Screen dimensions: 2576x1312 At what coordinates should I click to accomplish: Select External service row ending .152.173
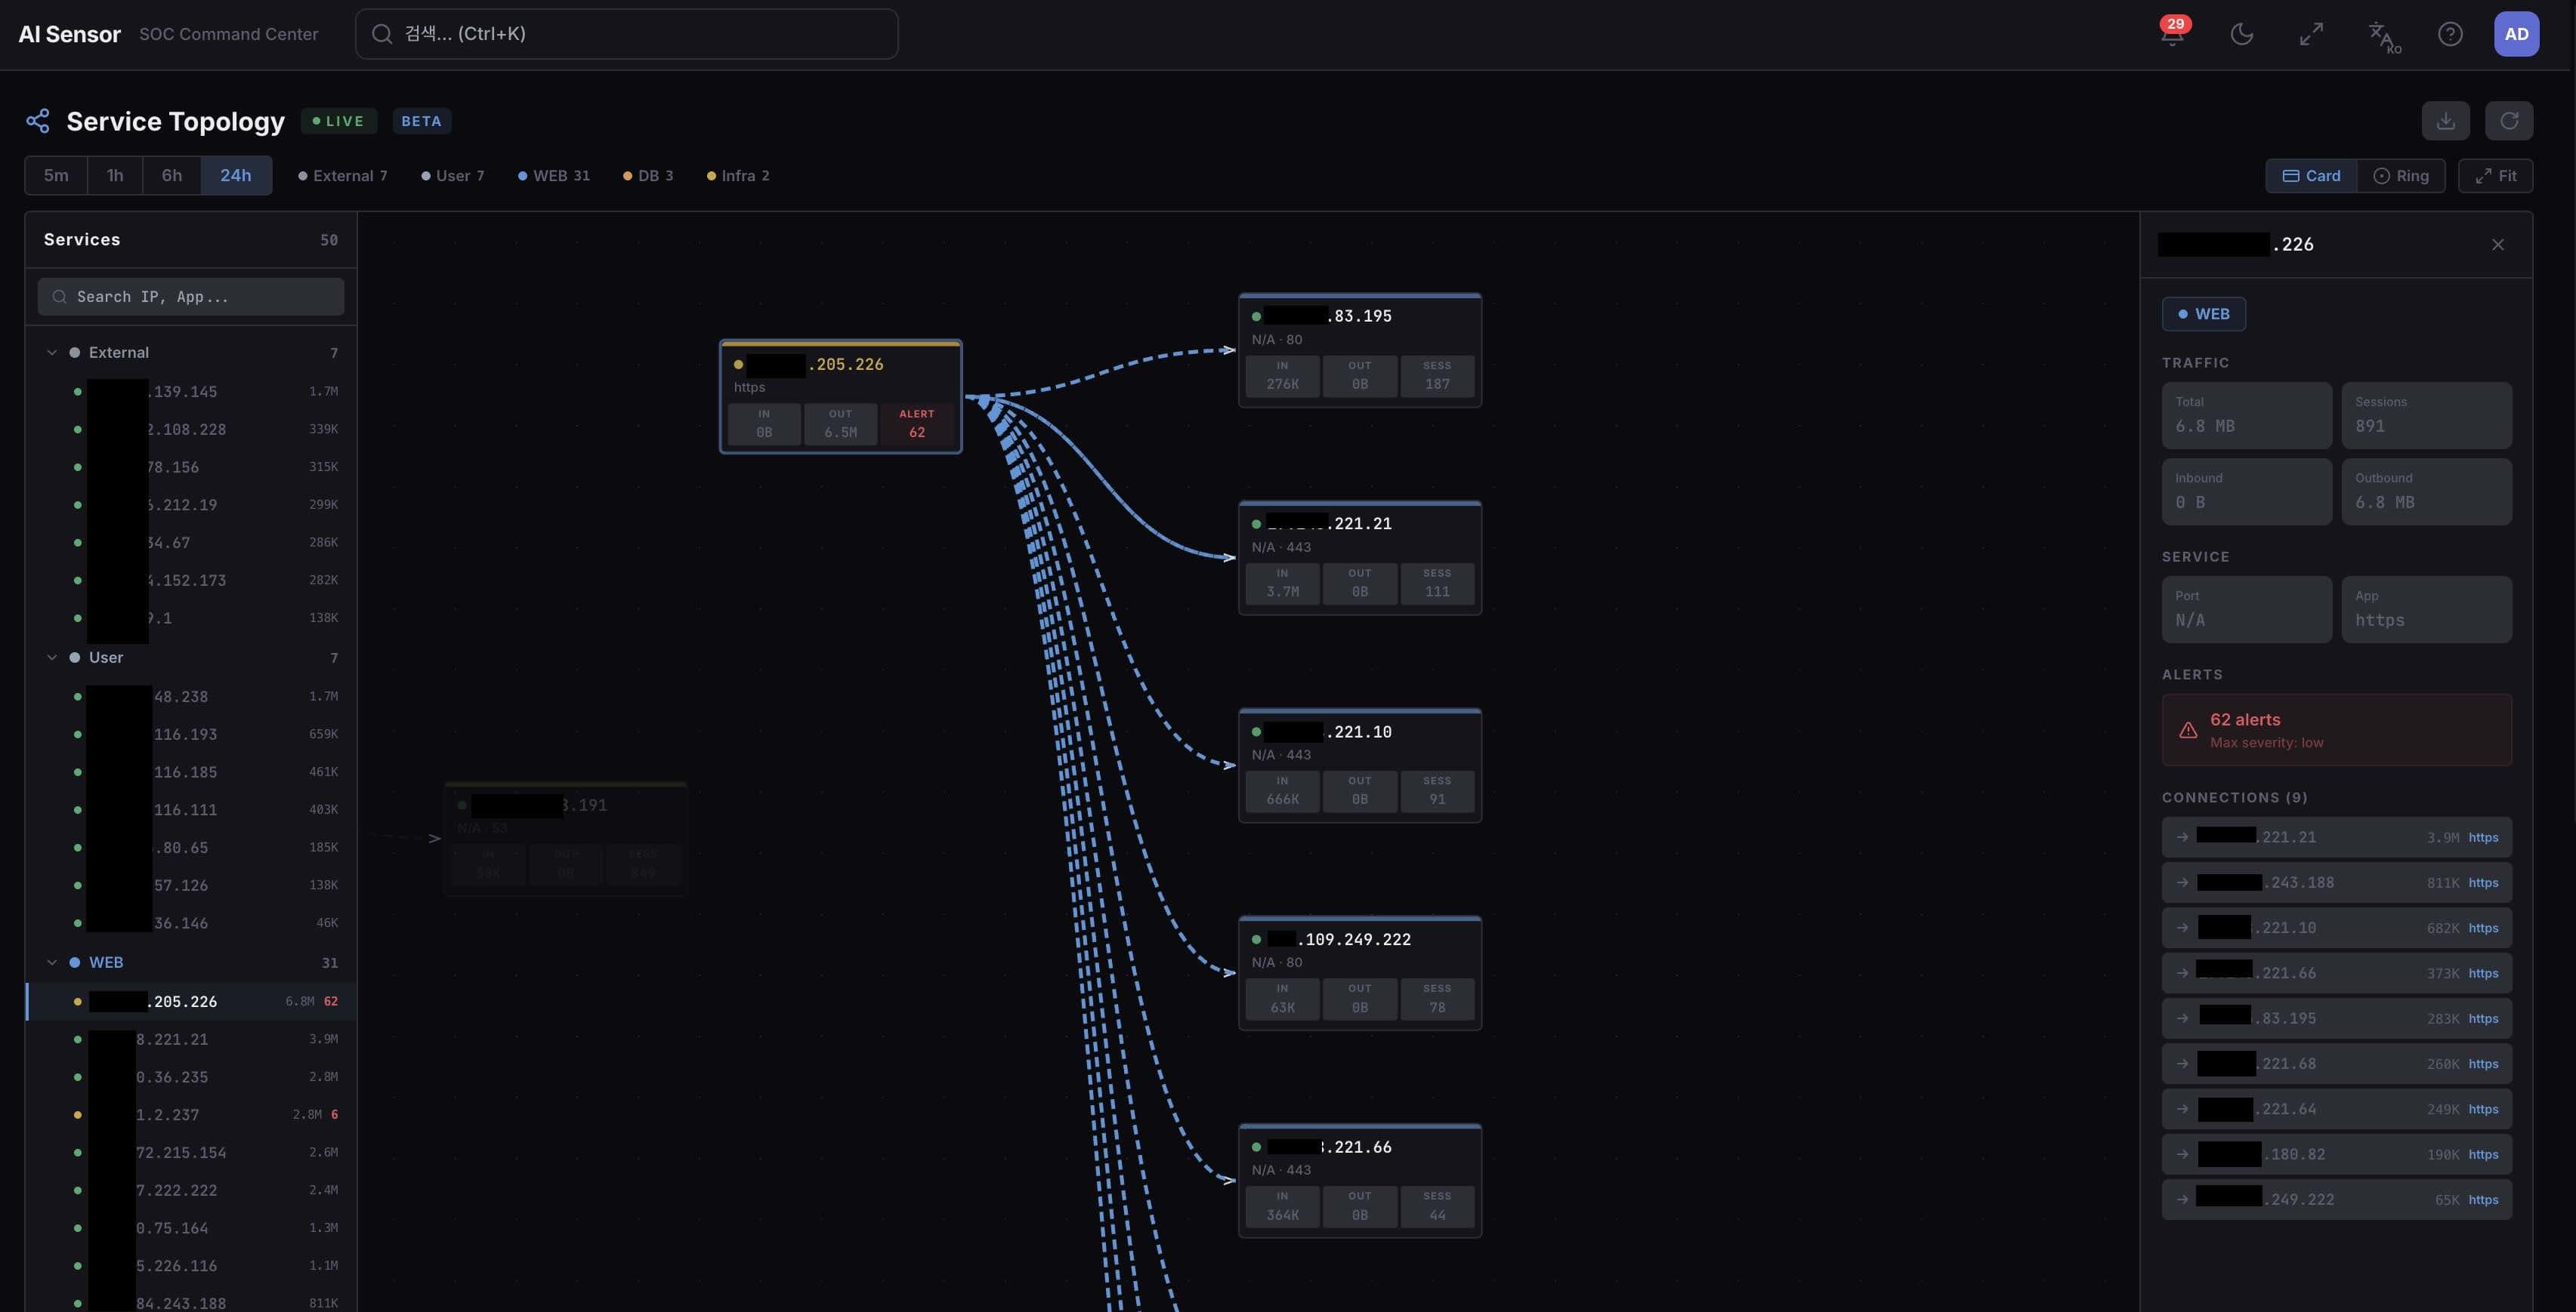[191, 581]
